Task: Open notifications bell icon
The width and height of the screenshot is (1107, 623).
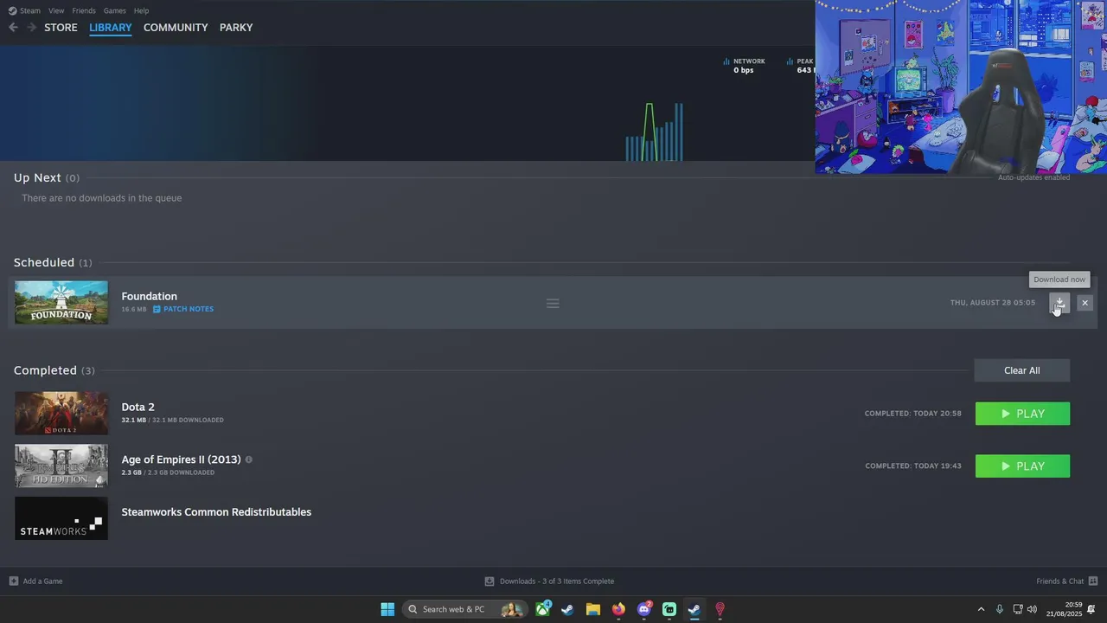Action: click(x=1091, y=609)
